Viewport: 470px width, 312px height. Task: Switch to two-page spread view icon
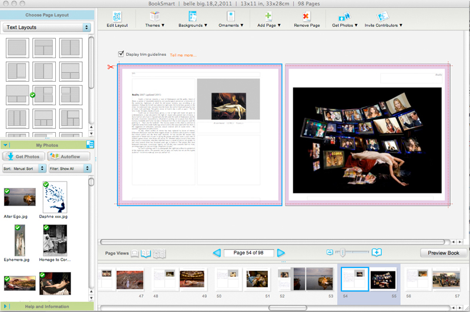pos(146,253)
